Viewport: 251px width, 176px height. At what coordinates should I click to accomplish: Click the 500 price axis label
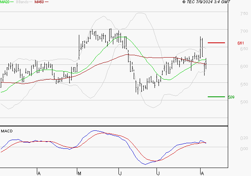(244, 102)
